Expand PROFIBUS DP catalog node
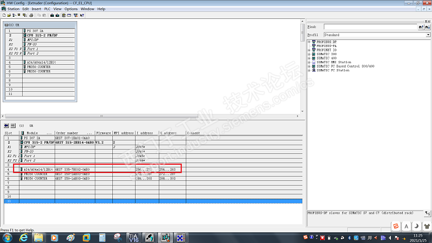432x243 pixels. [x=309, y=42]
